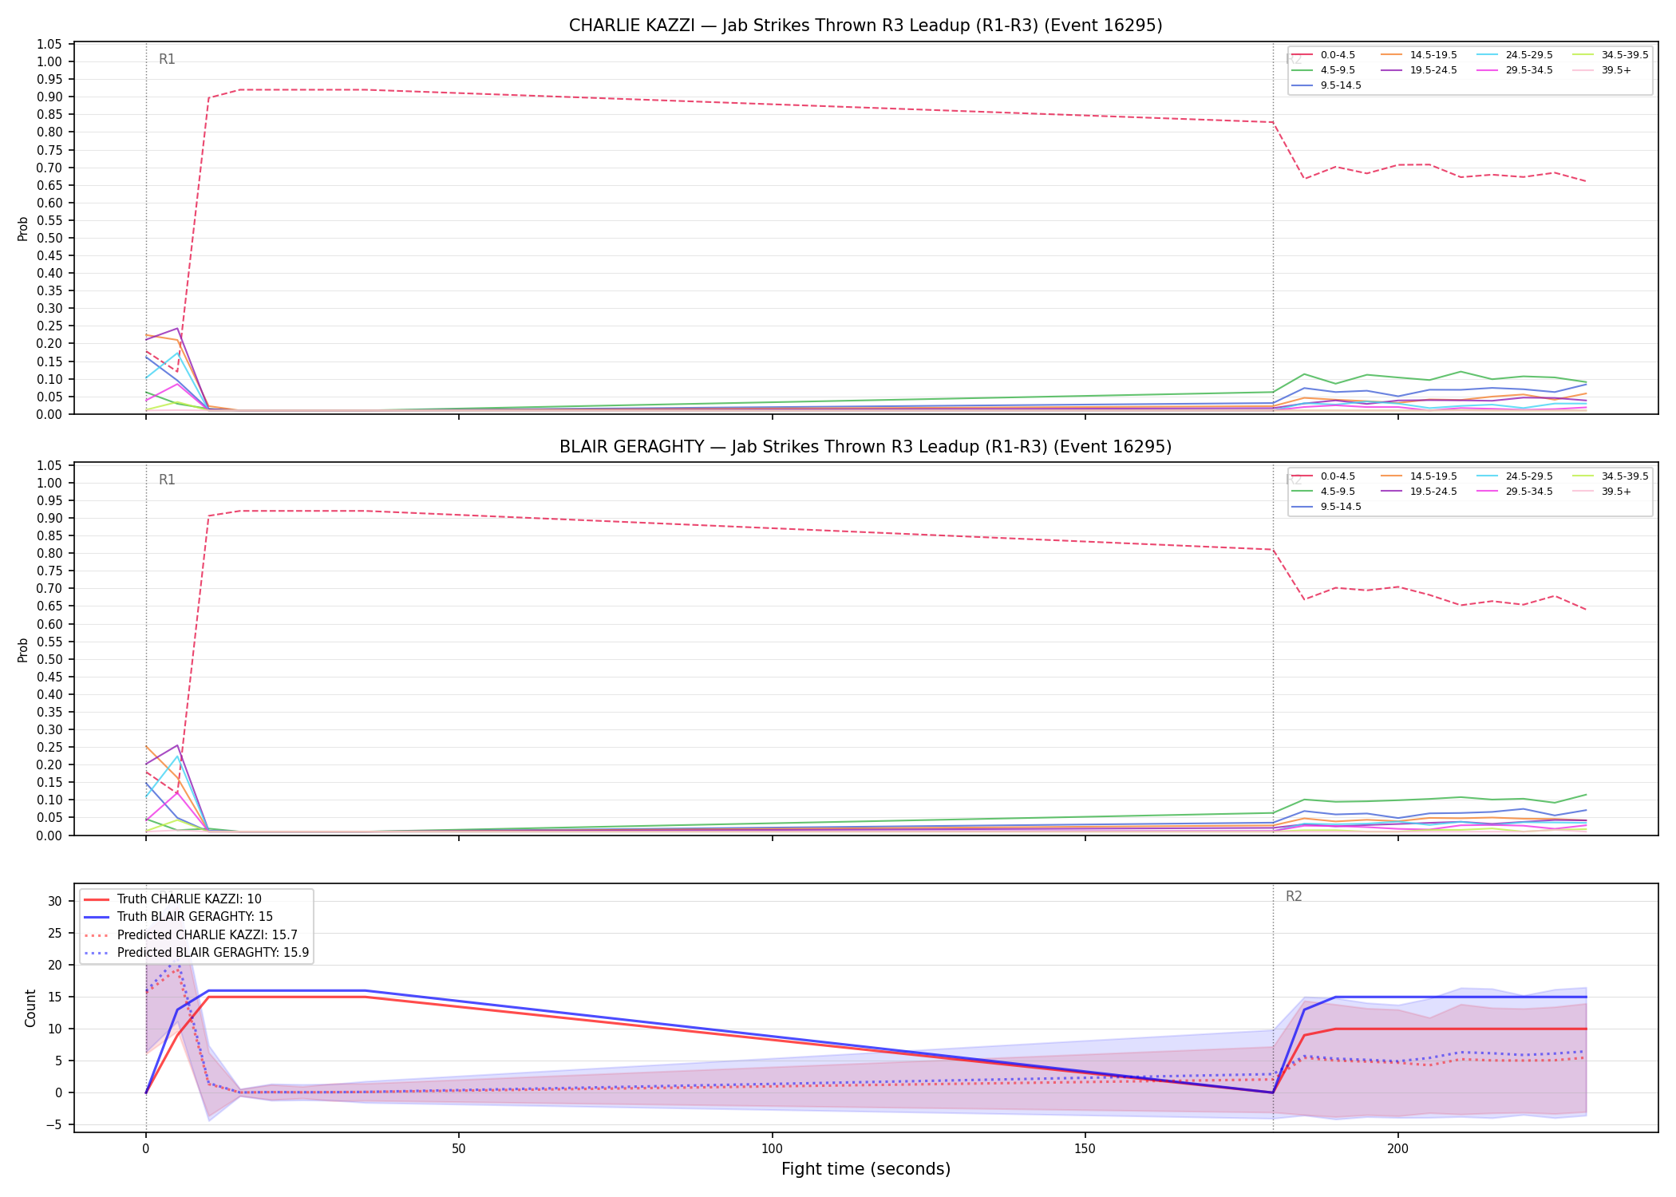
Task: Select '29.5-34.5' legend entry in Blair Geraghty chart
Action: pos(1515,492)
